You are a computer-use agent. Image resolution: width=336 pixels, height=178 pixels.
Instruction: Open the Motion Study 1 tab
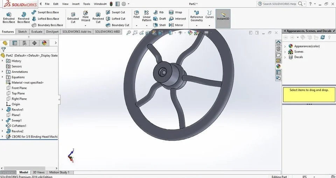(x=59, y=172)
